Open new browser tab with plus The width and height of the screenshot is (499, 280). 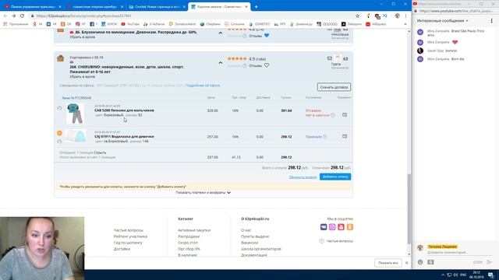[257, 6]
